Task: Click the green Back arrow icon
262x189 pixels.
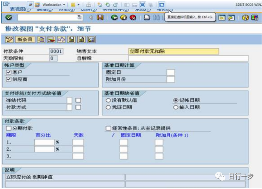Action: (115, 18)
